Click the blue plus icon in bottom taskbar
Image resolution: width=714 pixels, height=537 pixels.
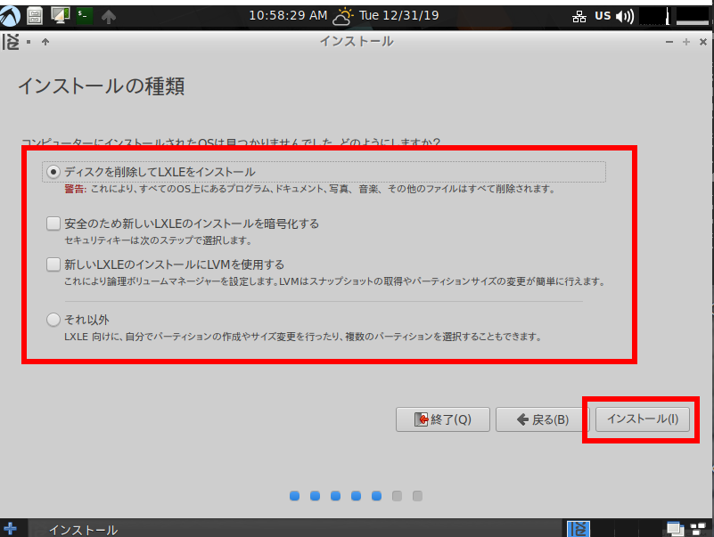coord(10,528)
